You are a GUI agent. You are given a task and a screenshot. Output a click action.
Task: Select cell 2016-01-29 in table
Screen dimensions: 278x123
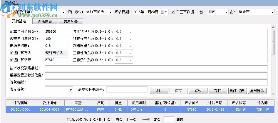216,110
